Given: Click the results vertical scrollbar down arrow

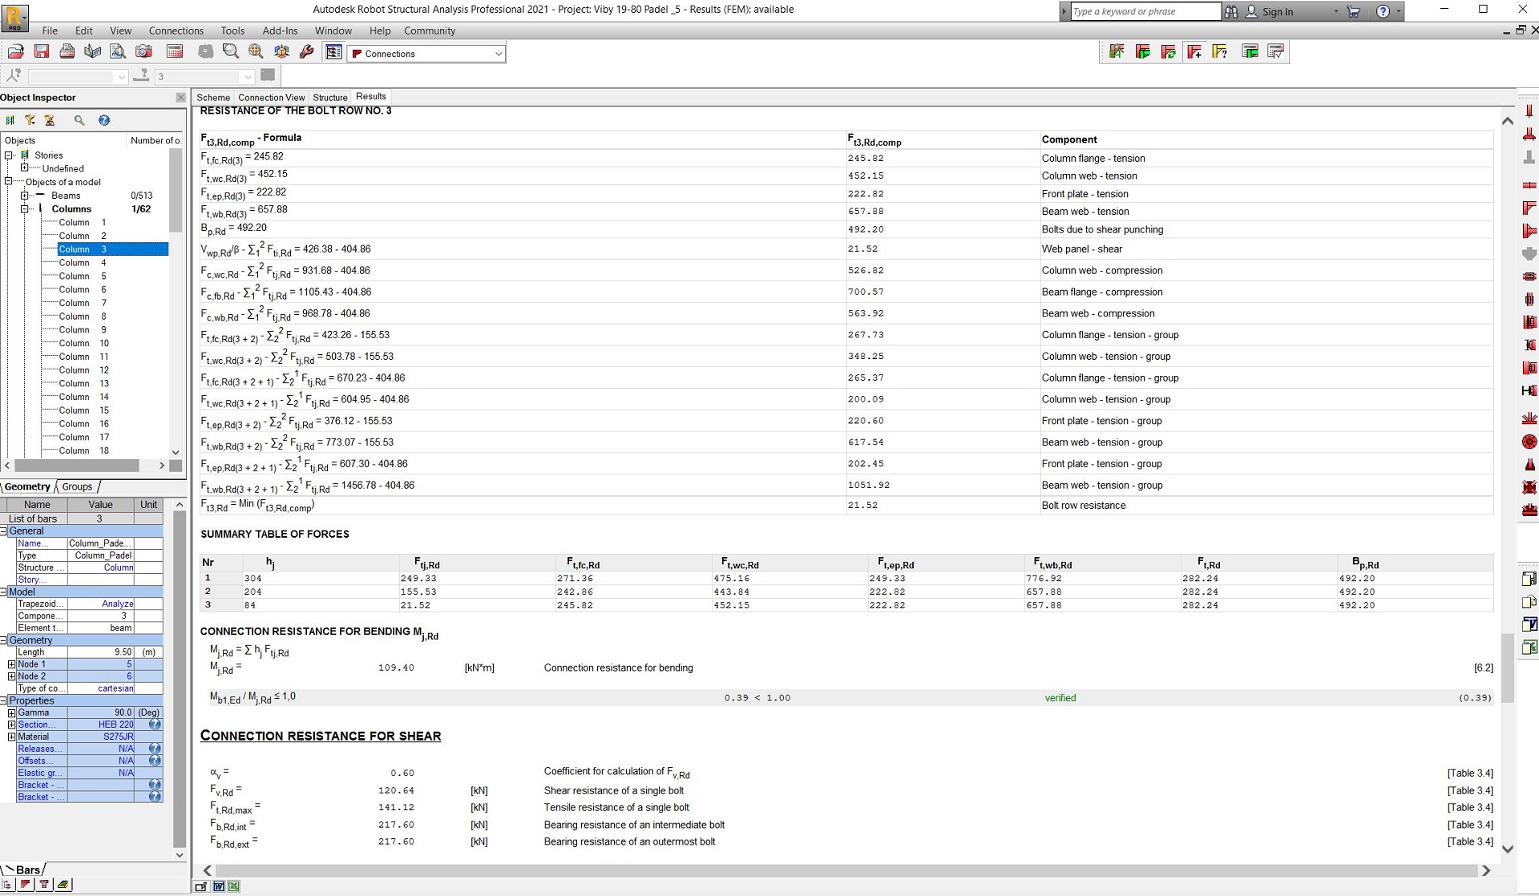Looking at the screenshot, I should (x=1508, y=849).
